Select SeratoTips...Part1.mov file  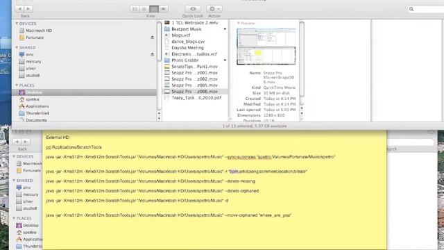coord(195,67)
